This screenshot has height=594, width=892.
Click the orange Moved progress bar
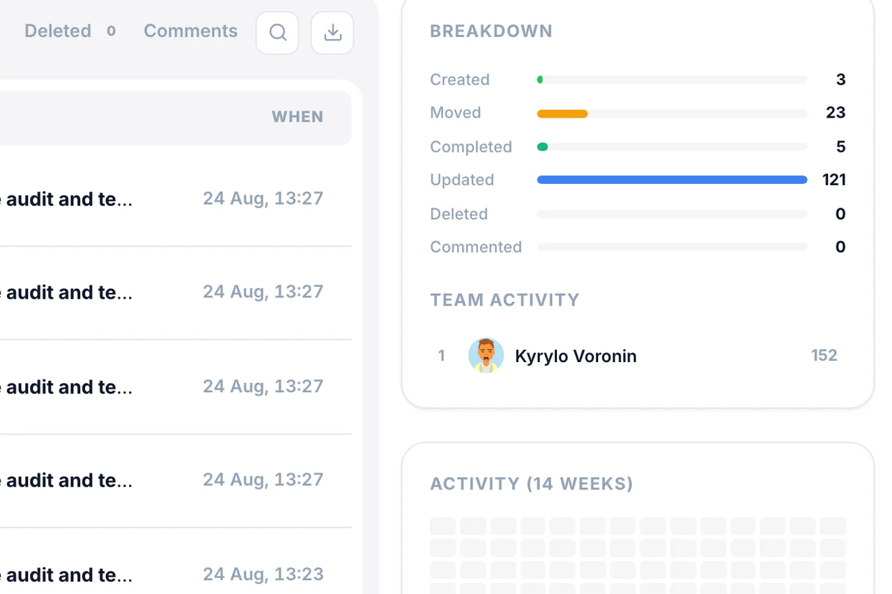tap(562, 114)
